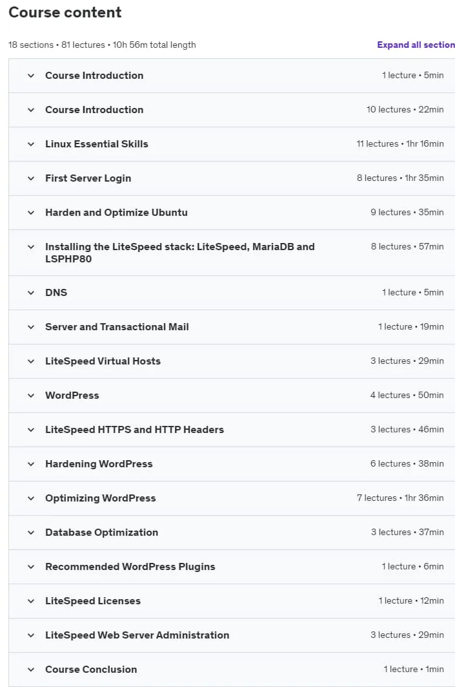Expand the Harden and Optimize Ubuntu chevron
Viewport: 455px width, 687px height.
point(31,213)
